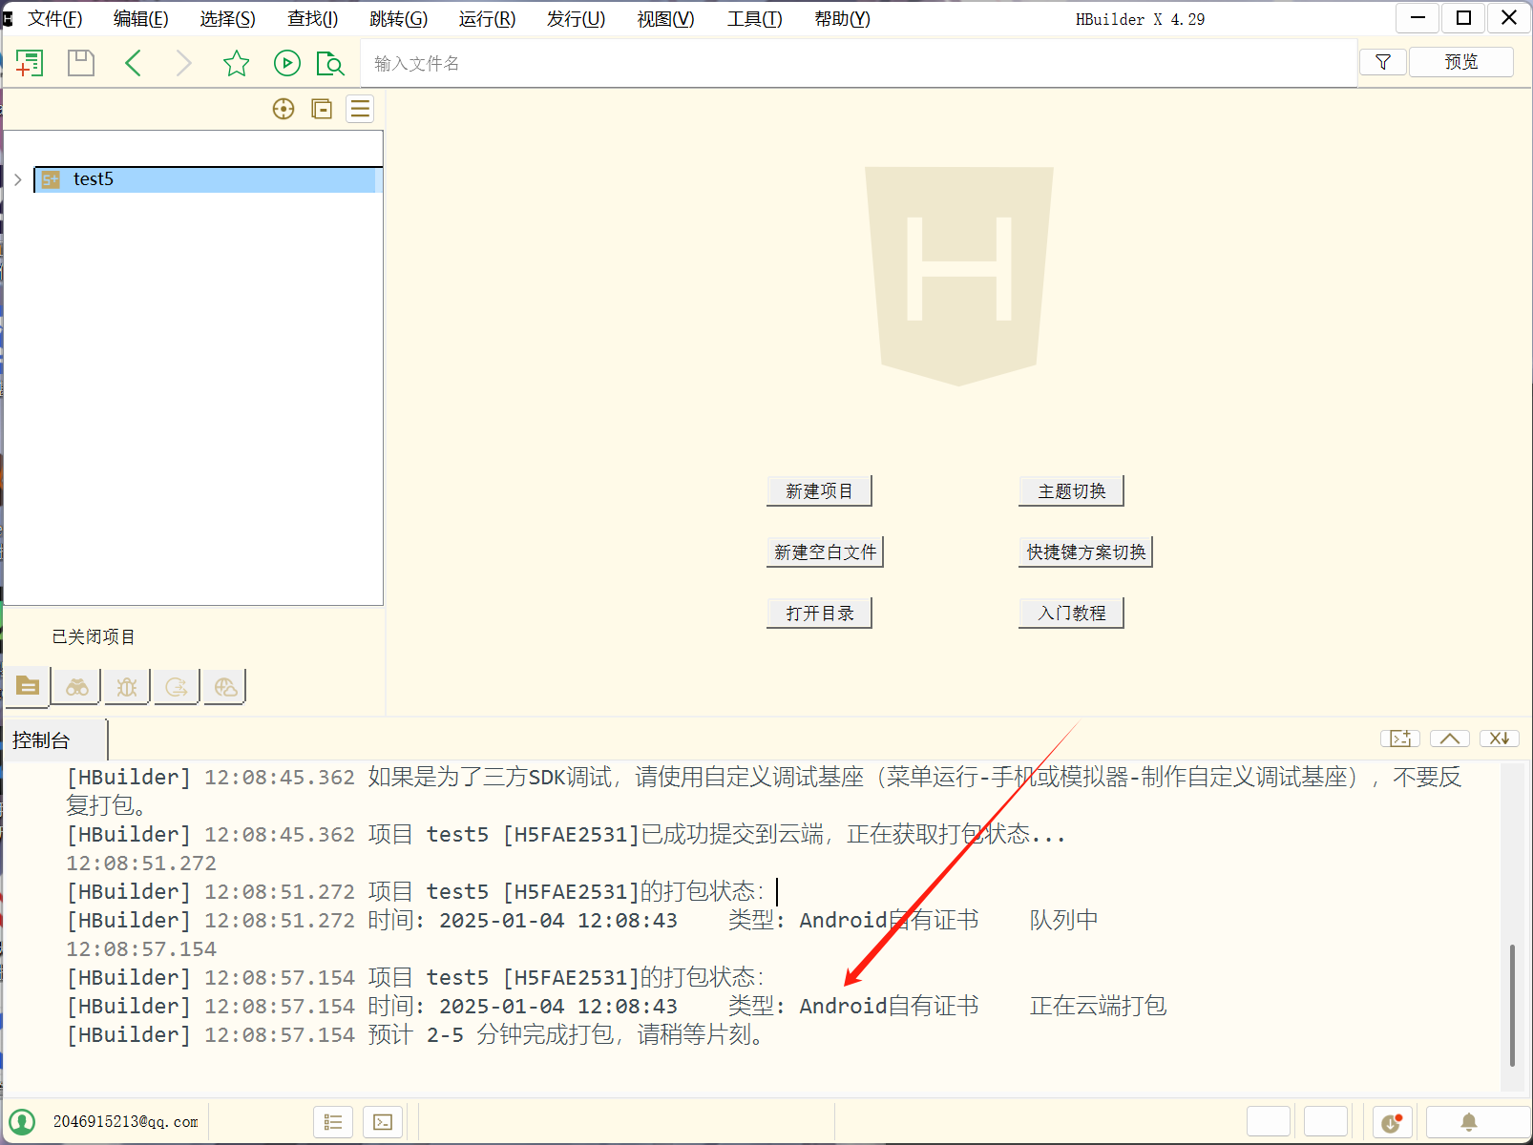The height and width of the screenshot is (1145, 1533).
Task: Open the 选择(S) menu
Action: pos(227,19)
